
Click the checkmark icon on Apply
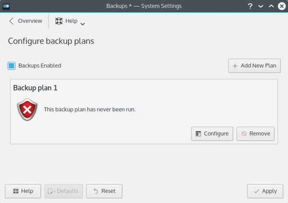[257, 192]
